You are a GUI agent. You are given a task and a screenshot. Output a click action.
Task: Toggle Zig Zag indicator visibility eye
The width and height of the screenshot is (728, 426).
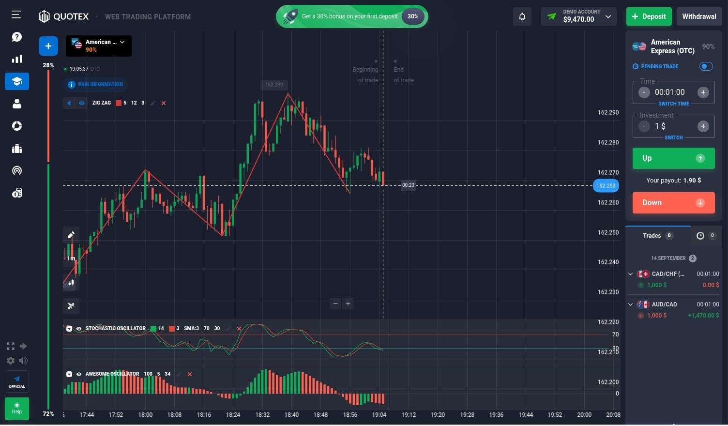click(82, 103)
